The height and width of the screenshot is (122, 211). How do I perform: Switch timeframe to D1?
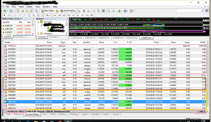pyautogui.click(x=82, y=15)
